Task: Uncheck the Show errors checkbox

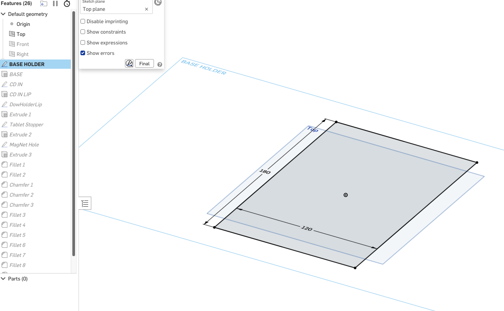Action: (83, 53)
